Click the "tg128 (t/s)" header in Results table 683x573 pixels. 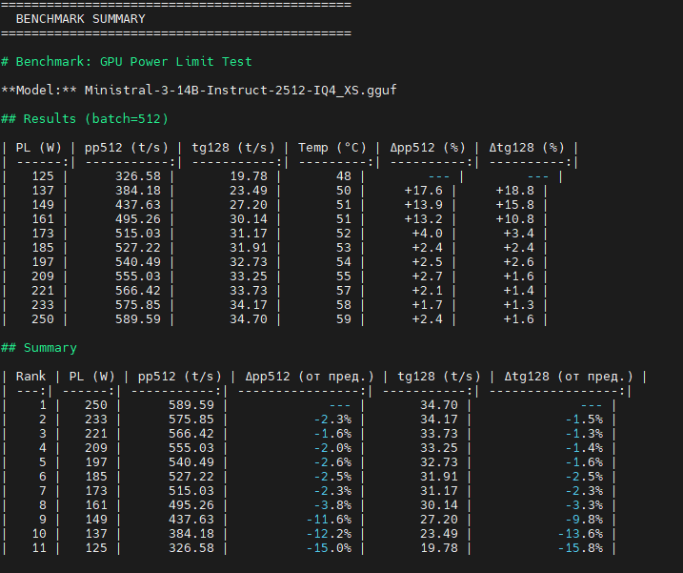click(233, 148)
